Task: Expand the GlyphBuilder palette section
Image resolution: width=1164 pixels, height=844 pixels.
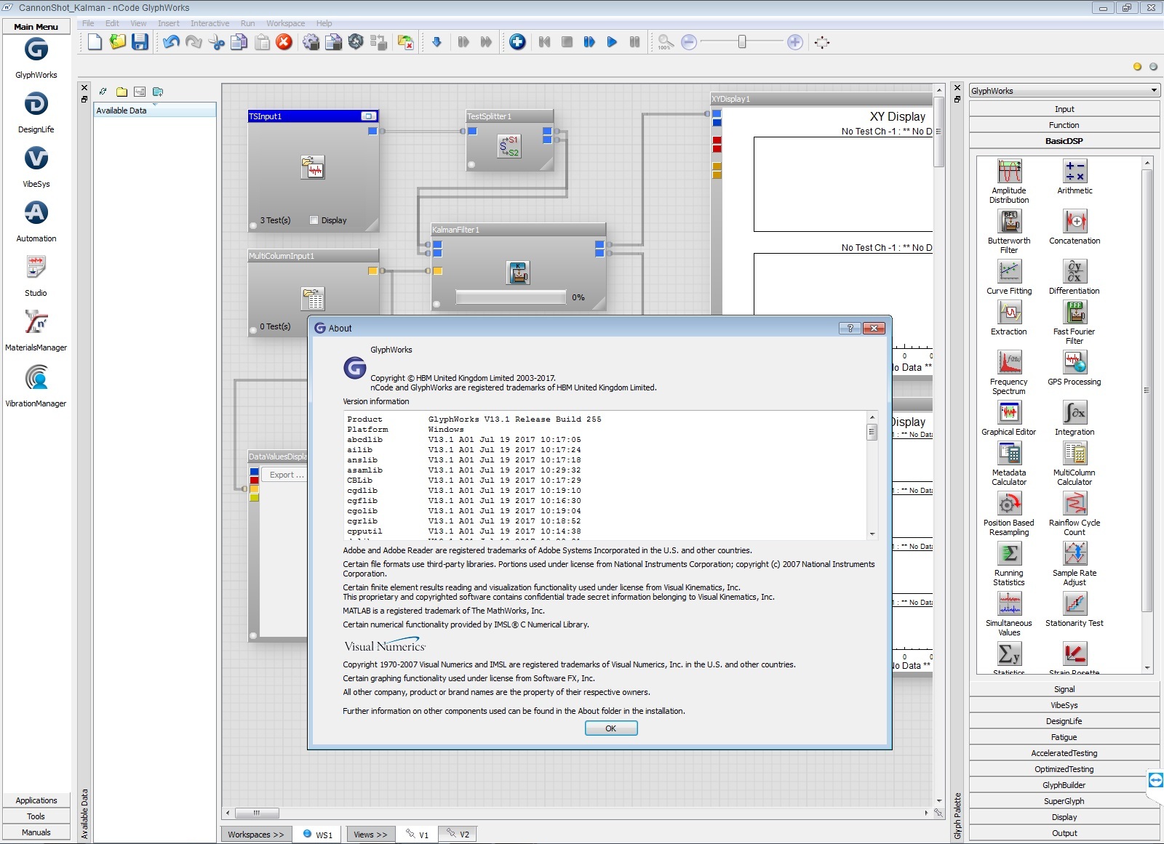Action: click(1064, 785)
